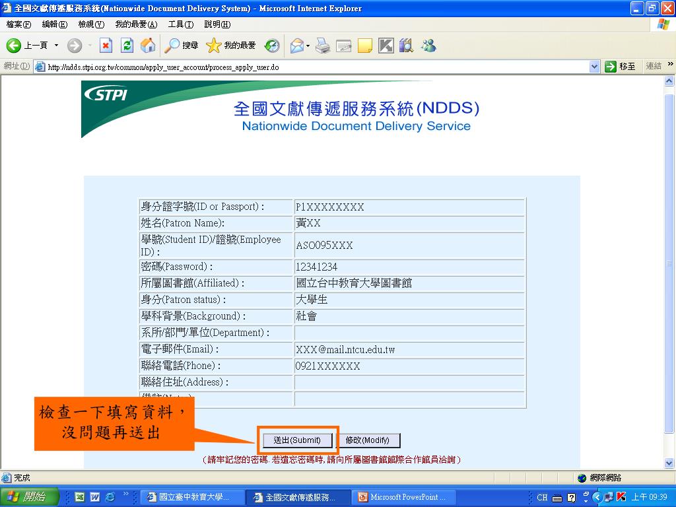Open the back history dropdown arrow
Screen dimensions: 676x507
click(x=56, y=46)
